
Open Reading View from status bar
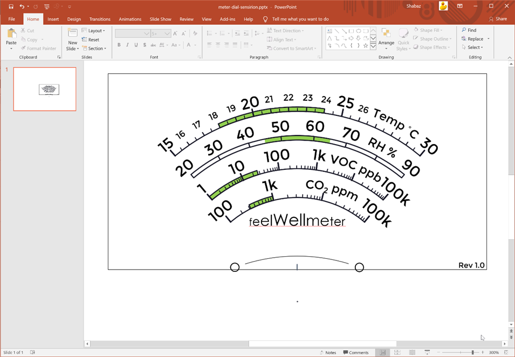pos(411,353)
